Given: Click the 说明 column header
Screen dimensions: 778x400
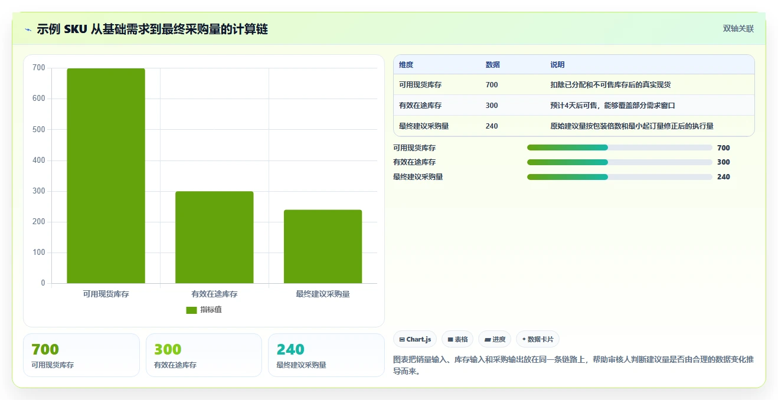Looking at the screenshot, I should (558, 65).
